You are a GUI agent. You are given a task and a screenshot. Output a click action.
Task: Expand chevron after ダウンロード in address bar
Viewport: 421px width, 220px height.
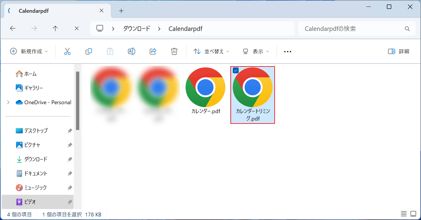(159, 29)
